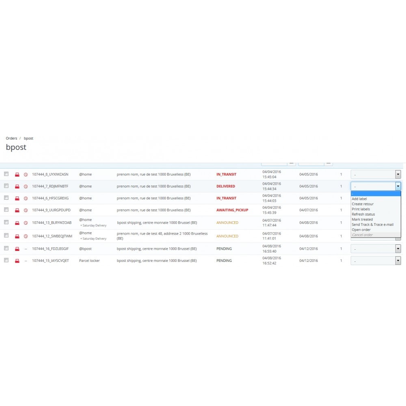Click PENDING status of order 107444_15_IAYSCVQET
This screenshot has width=406, height=406.
pyautogui.click(x=224, y=261)
